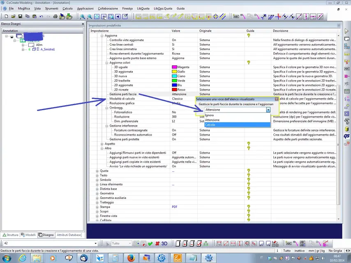Click the Rosso red swatch for 2D ricreate
This screenshot has width=351, height=263.
pos(174,90)
